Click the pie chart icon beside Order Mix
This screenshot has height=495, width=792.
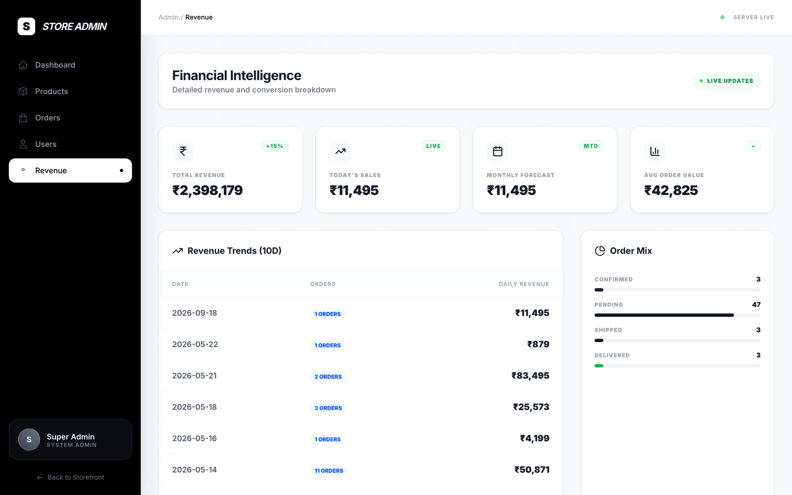tap(600, 251)
